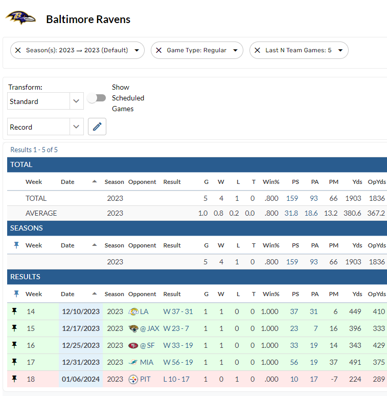
Task: Click the Week column header in Results
Action: coord(34,294)
